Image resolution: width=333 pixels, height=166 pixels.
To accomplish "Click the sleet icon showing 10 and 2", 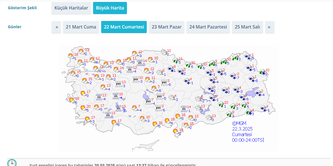I will click(x=262, y=72).
